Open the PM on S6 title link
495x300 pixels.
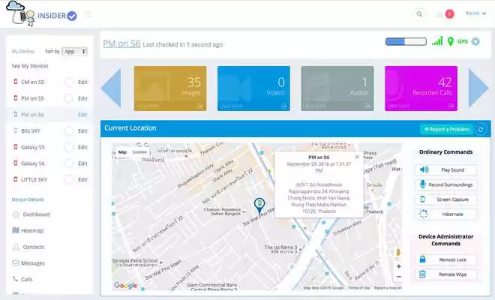[121, 43]
